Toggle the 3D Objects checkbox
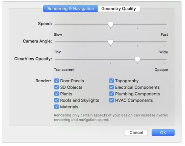Image resolution: width=185 pixels, height=146 pixels. [57, 87]
